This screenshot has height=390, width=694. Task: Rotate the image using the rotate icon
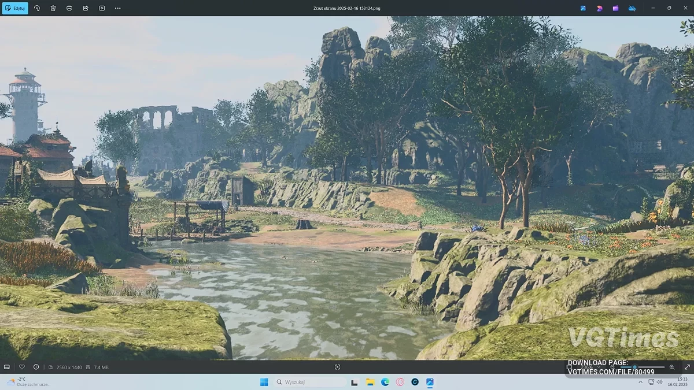[x=37, y=8]
